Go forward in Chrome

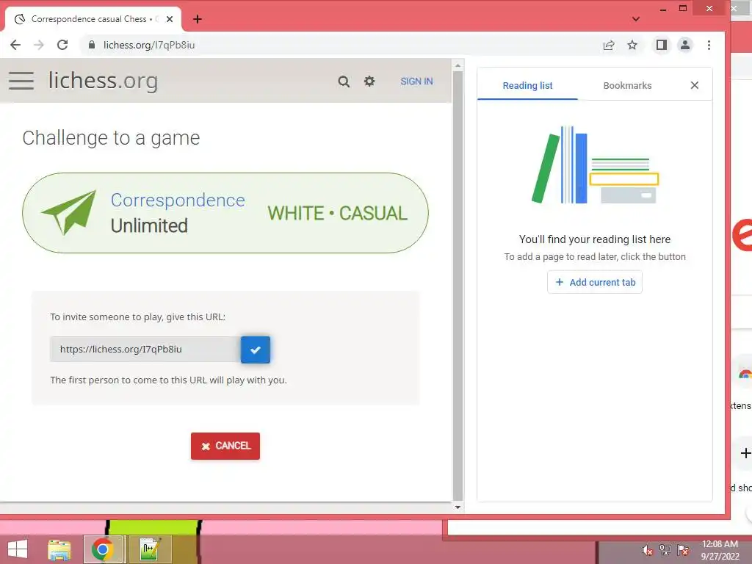(x=39, y=45)
